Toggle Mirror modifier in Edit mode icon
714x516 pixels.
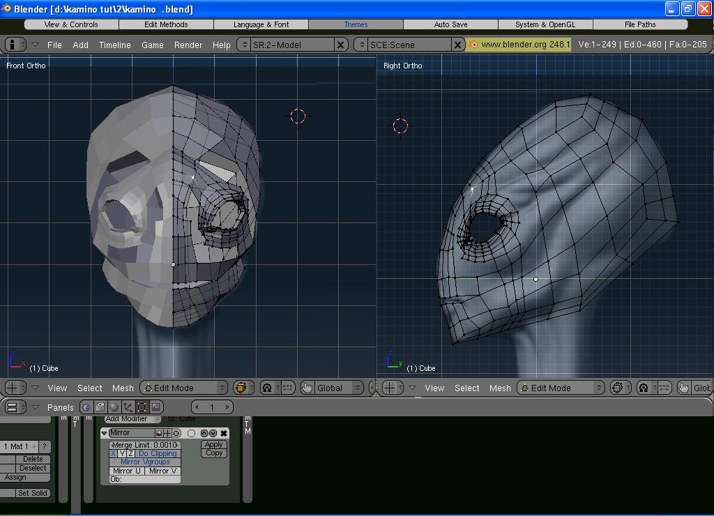(x=176, y=433)
